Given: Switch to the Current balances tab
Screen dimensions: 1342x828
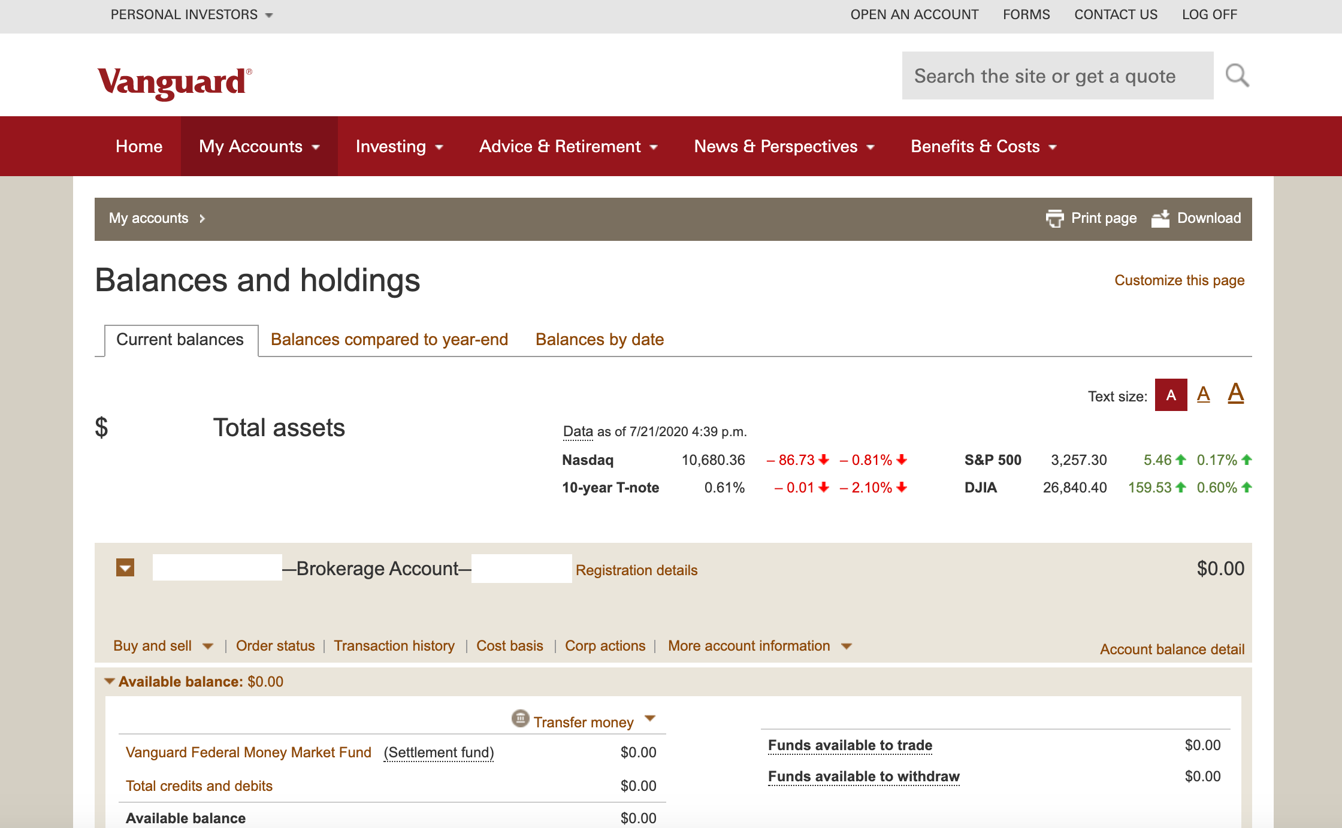Looking at the screenshot, I should click(x=180, y=340).
